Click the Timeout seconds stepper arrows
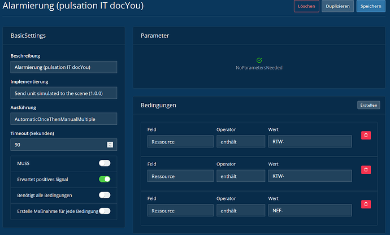Viewport: 390px width, 235px height. coord(110,145)
